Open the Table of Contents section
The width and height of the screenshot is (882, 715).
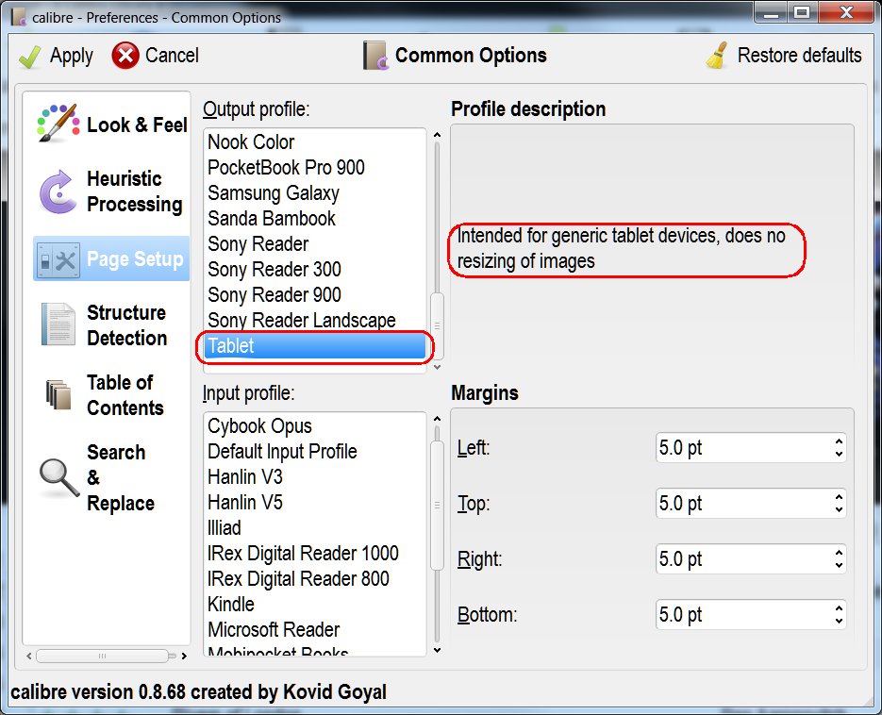(110, 395)
